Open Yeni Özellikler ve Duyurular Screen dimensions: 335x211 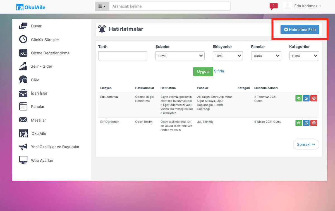point(55,147)
